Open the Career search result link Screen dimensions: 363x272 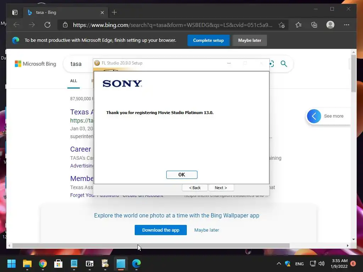[x=80, y=149]
